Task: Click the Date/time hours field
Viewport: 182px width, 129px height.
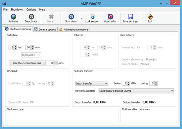Action: click(x=11, y=47)
